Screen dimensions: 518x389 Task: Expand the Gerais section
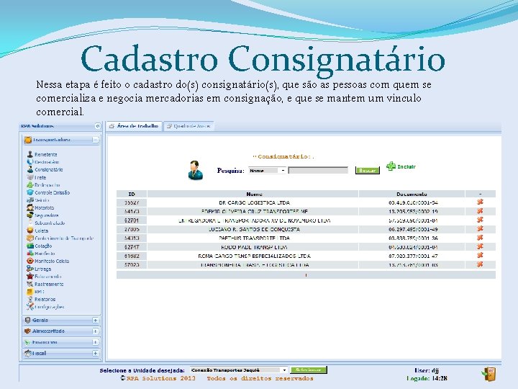pyautogui.click(x=95, y=320)
